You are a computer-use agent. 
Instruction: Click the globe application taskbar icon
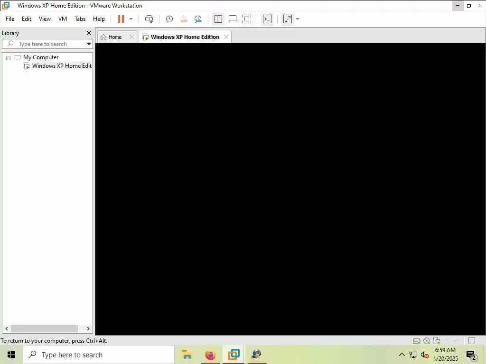(257, 355)
